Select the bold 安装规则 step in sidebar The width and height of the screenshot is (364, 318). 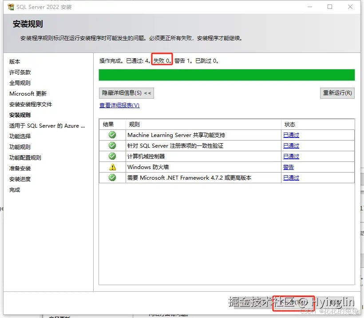point(20,115)
